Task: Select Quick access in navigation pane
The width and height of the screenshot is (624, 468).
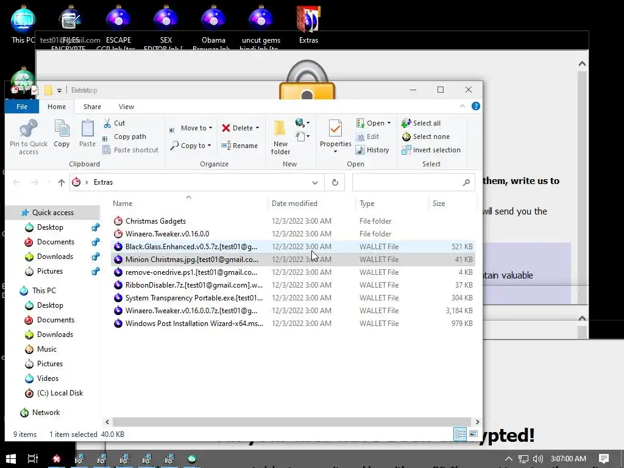Action: (52, 213)
